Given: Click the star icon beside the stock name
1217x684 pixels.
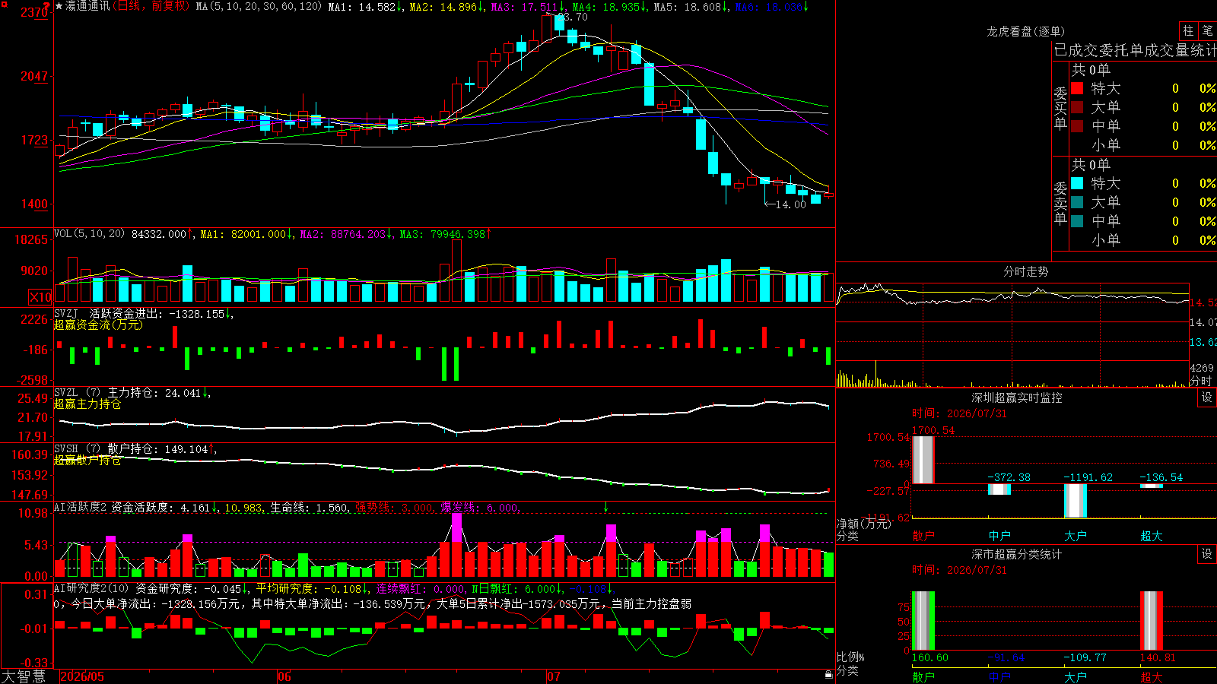Looking at the screenshot, I should (x=59, y=6).
